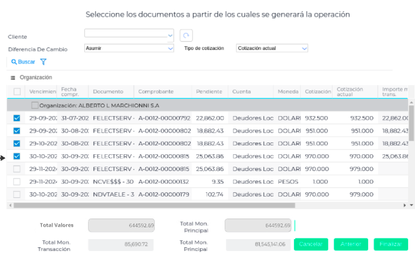Viewport: 415px width, 256px height.
Task: Click the lower Total Mon. Principal value 81,545,141.06
Action: coord(270,244)
